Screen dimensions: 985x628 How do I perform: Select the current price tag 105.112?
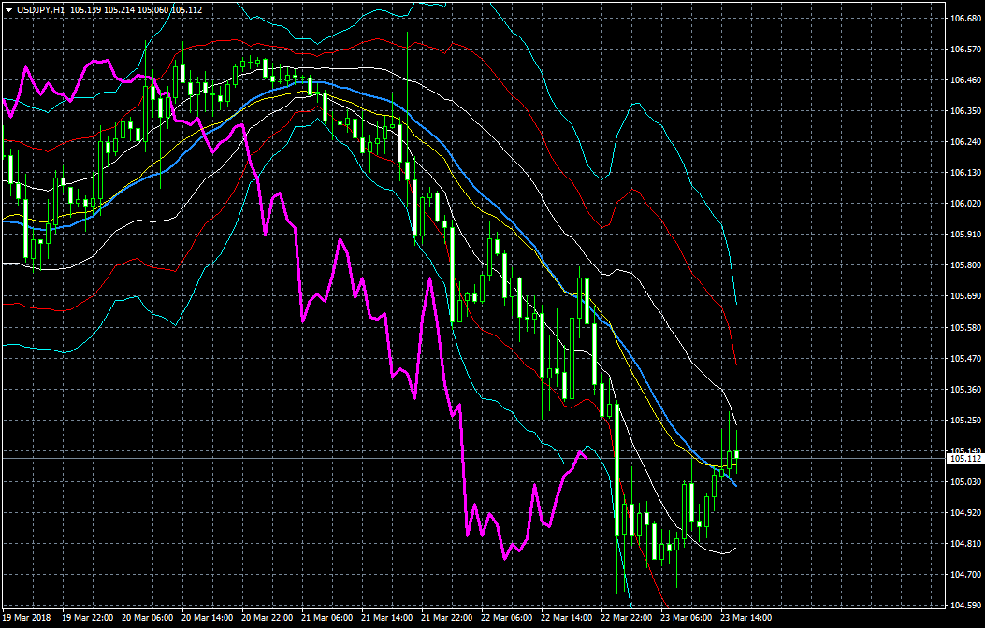(965, 459)
